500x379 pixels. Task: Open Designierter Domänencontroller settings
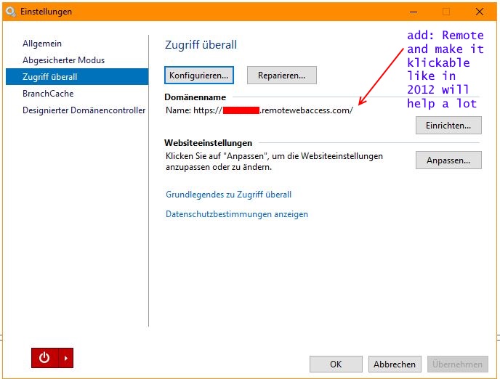tap(79, 110)
